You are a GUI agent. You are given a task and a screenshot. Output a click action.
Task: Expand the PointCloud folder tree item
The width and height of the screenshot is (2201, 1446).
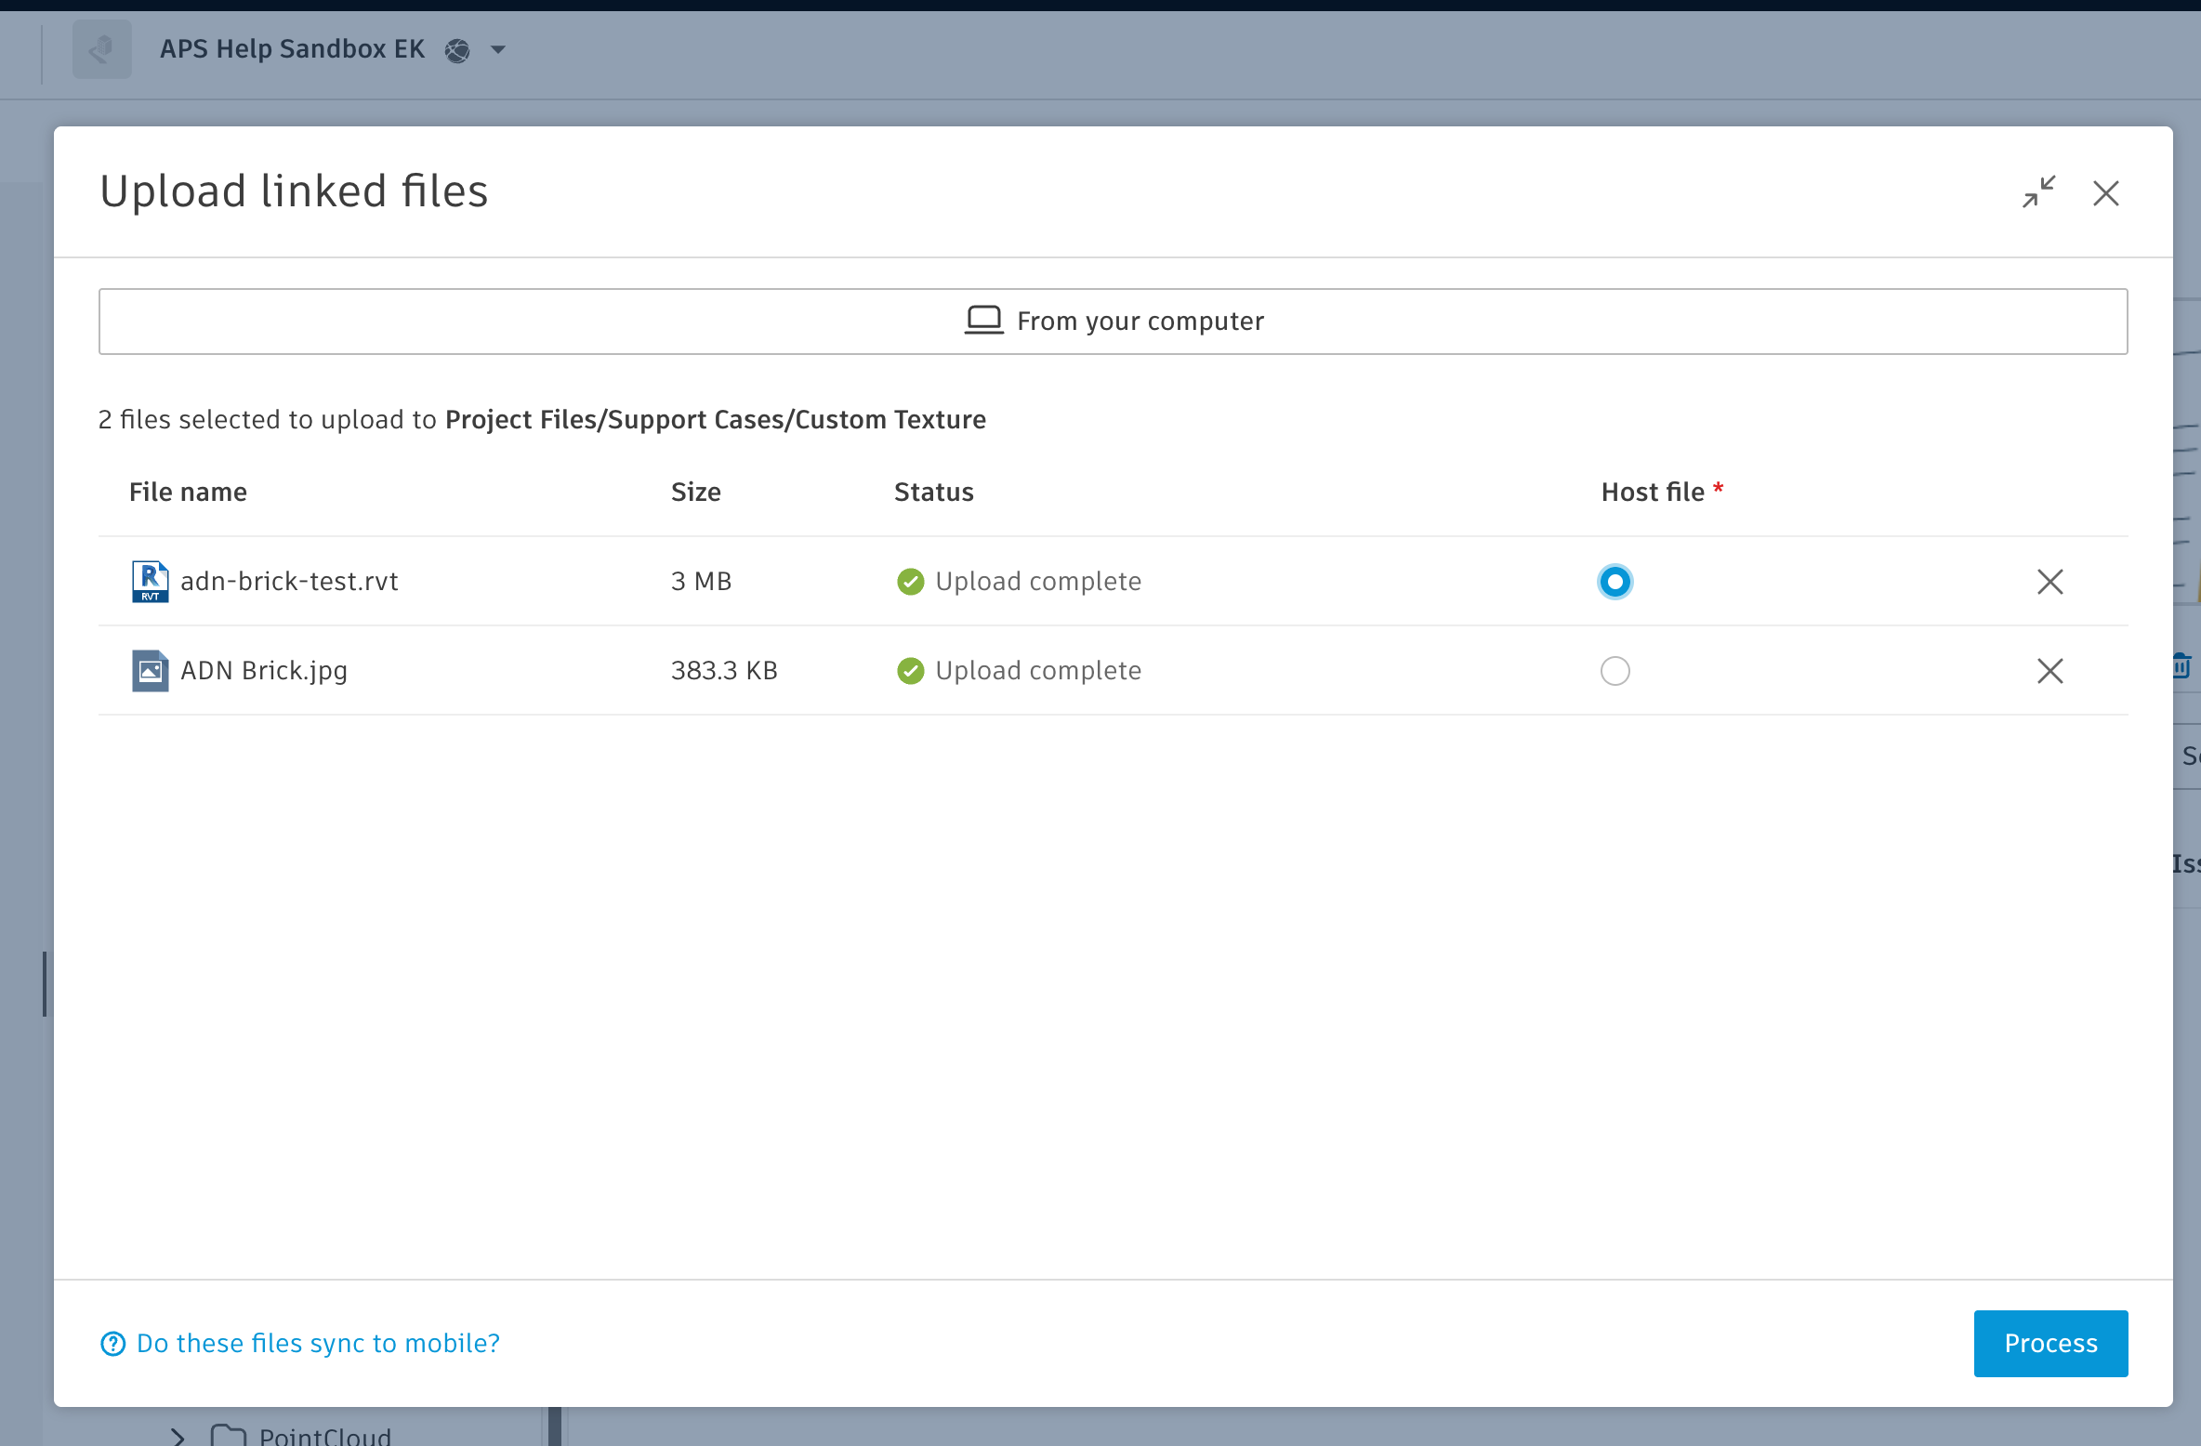coord(178,1437)
